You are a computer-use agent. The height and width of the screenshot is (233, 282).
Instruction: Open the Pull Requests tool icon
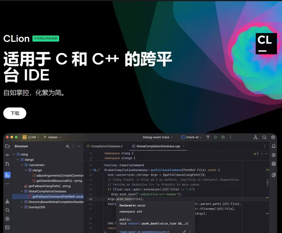click(7, 163)
